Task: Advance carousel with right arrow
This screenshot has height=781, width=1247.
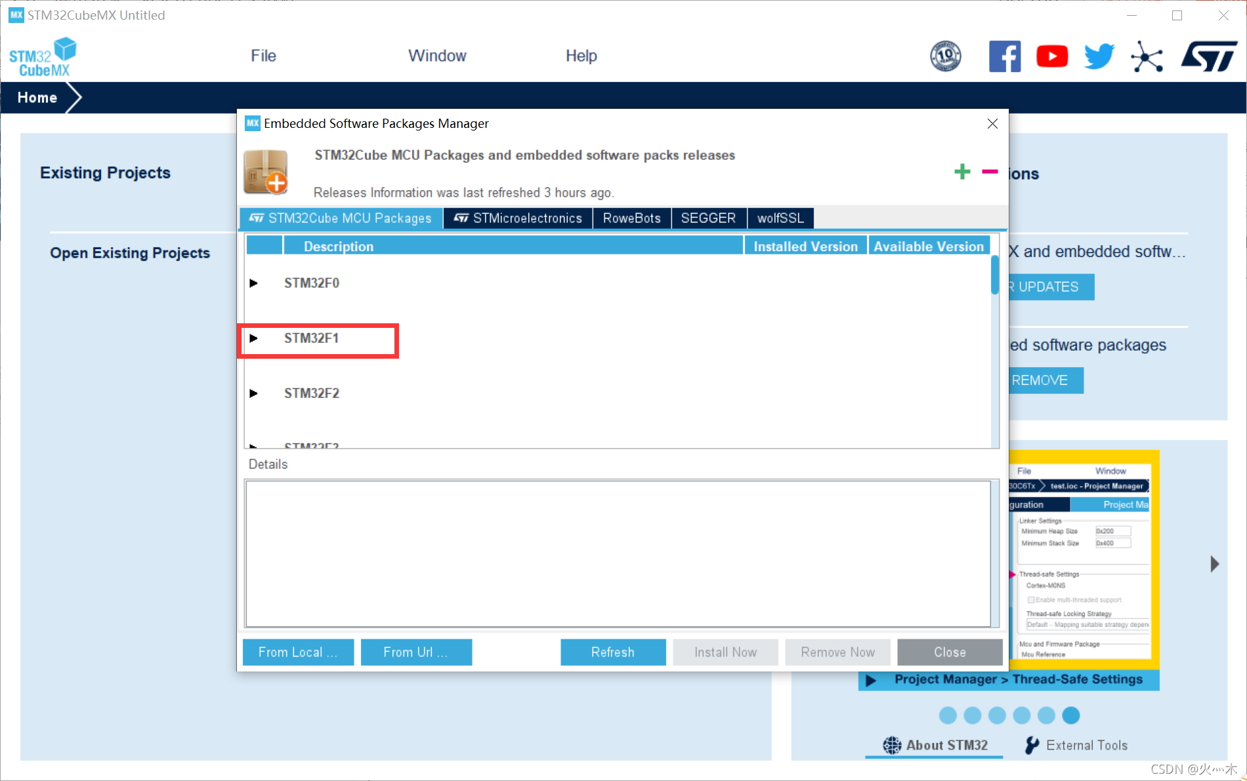Action: coord(1215,564)
